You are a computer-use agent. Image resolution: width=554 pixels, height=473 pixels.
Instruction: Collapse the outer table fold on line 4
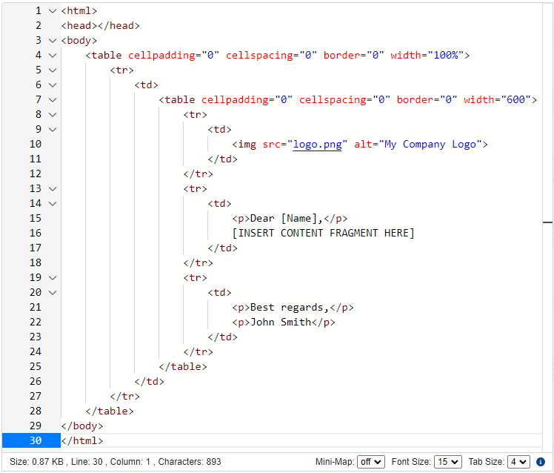(x=53, y=56)
